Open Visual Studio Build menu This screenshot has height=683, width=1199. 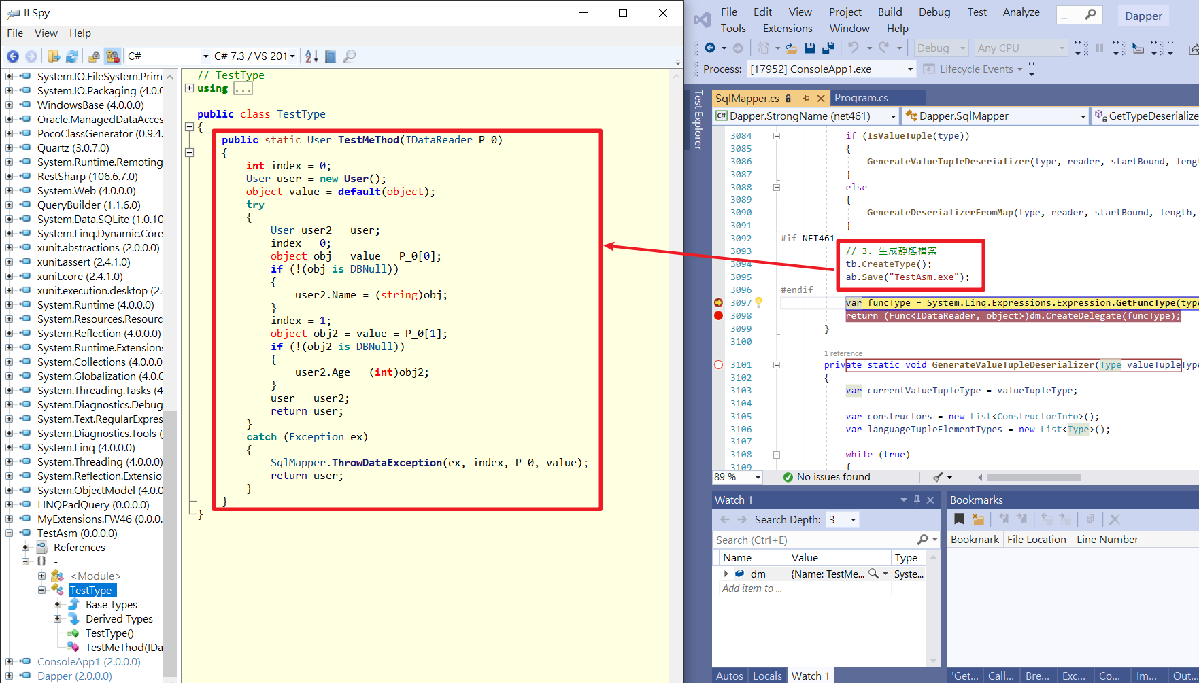tap(890, 12)
